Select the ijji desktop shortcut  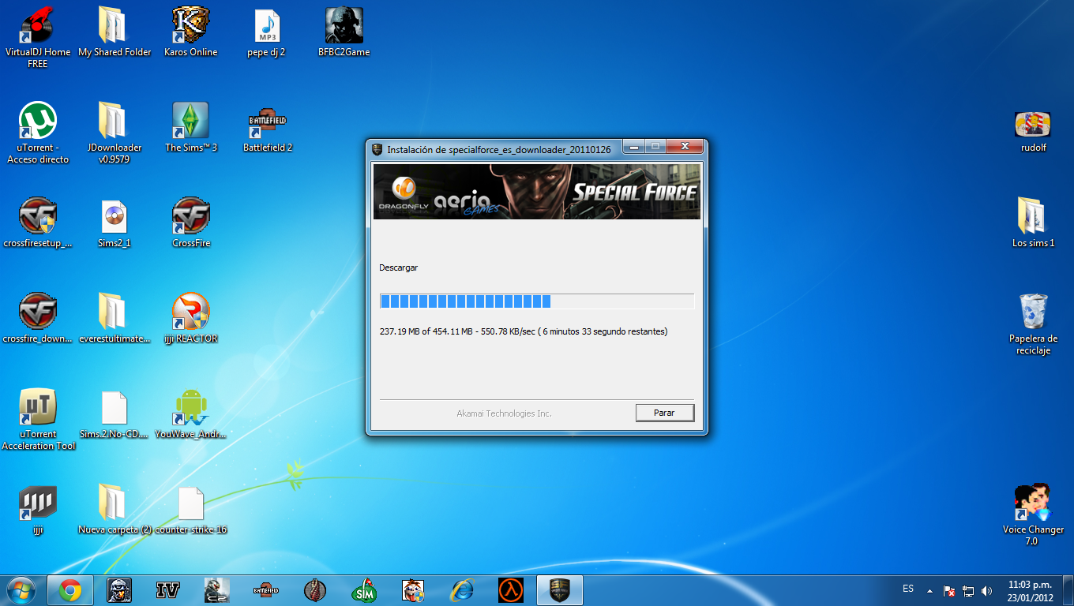pyautogui.click(x=37, y=510)
